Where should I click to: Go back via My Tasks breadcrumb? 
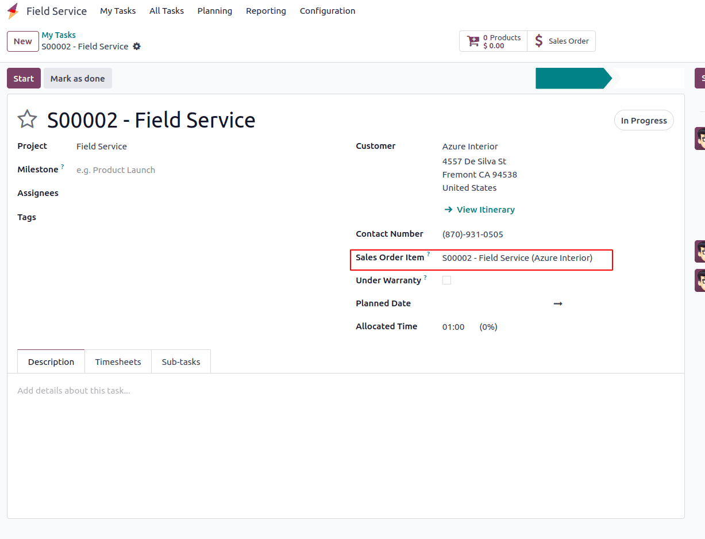click(x=59, y=35)
